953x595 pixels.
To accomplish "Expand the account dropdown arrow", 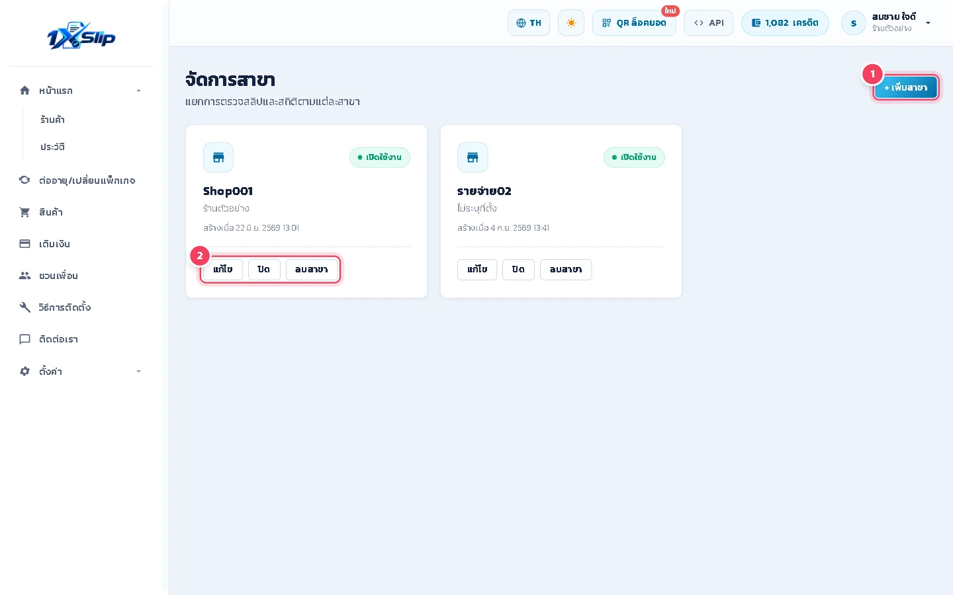I will coord(928,23).
